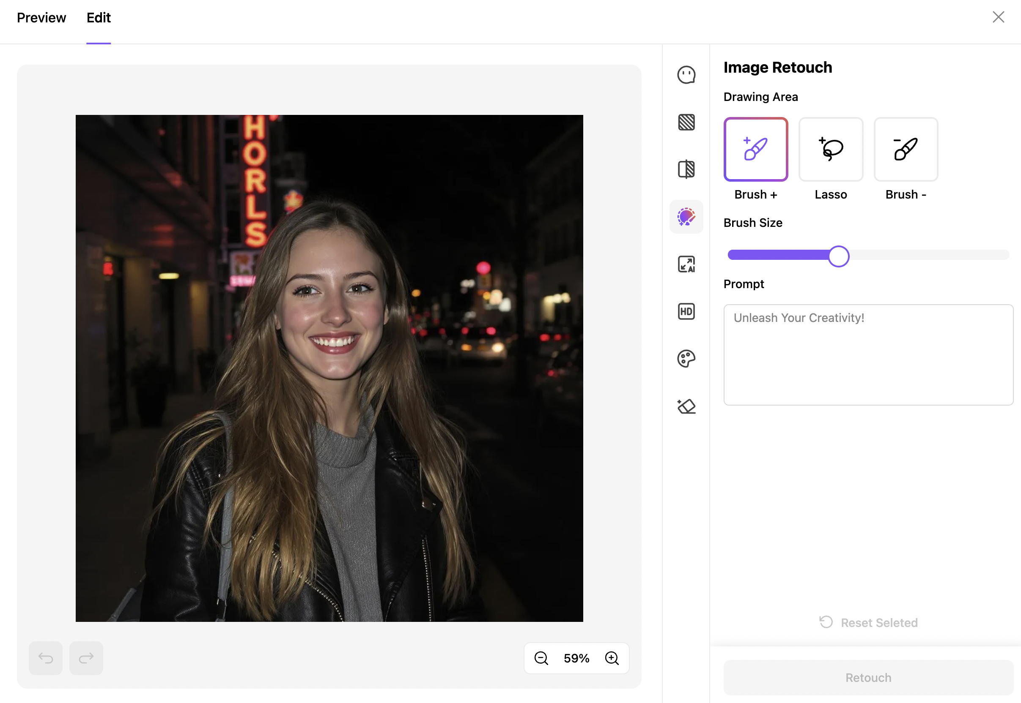Select the magic eraser tool
This screenshot has width=1021, height=703.
[x=686, y=406]
